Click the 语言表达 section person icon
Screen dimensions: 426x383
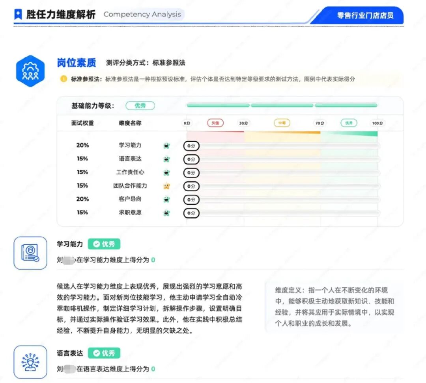(x=30, y=362)
